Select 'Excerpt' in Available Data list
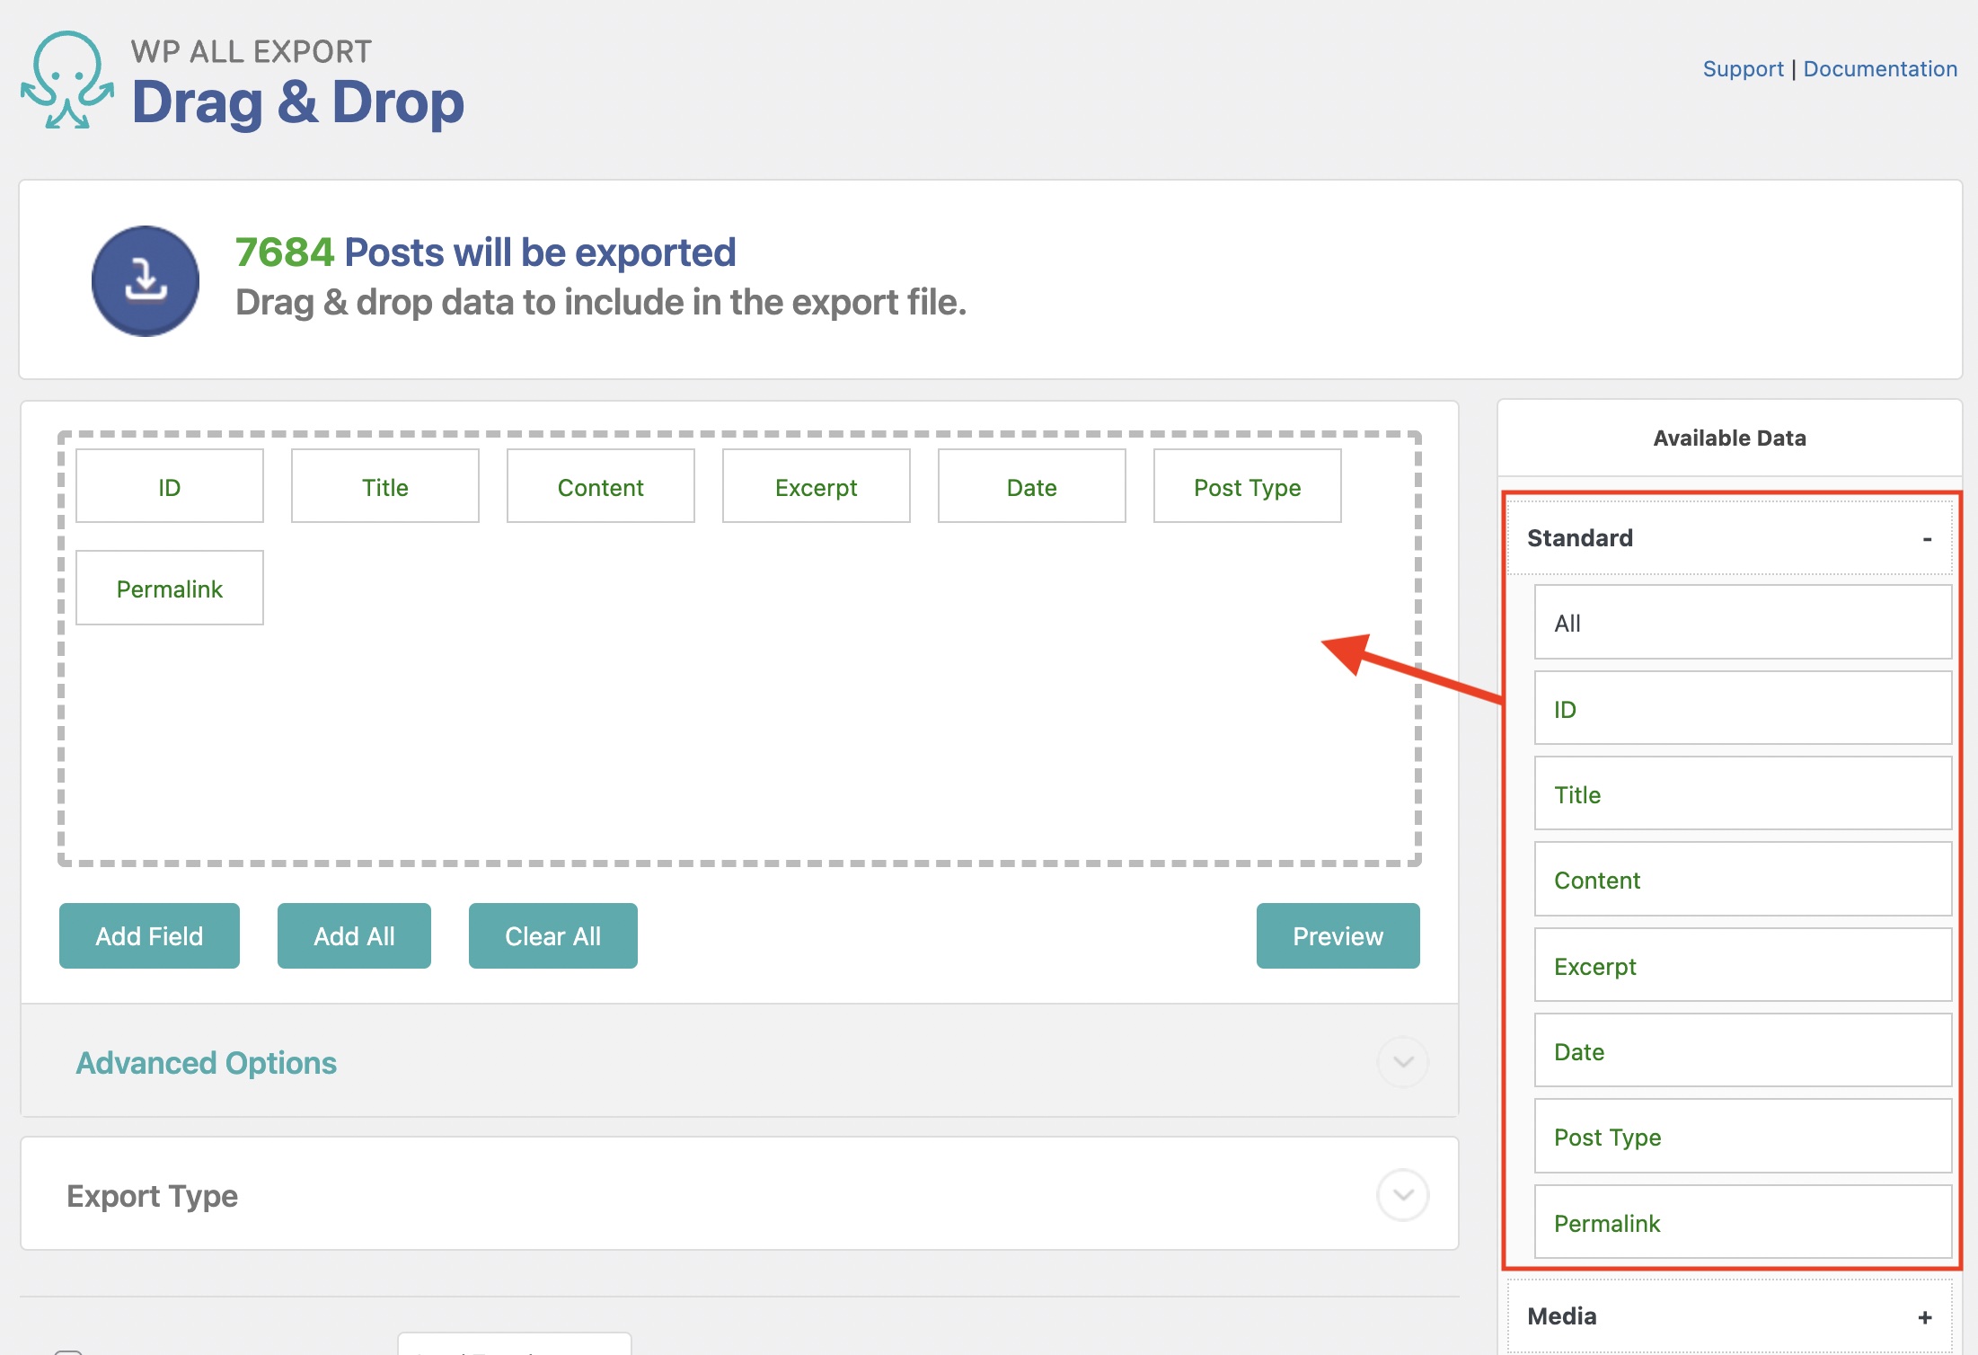1978x1355 pixels. pyautogui.click(x=1741, y=966)
